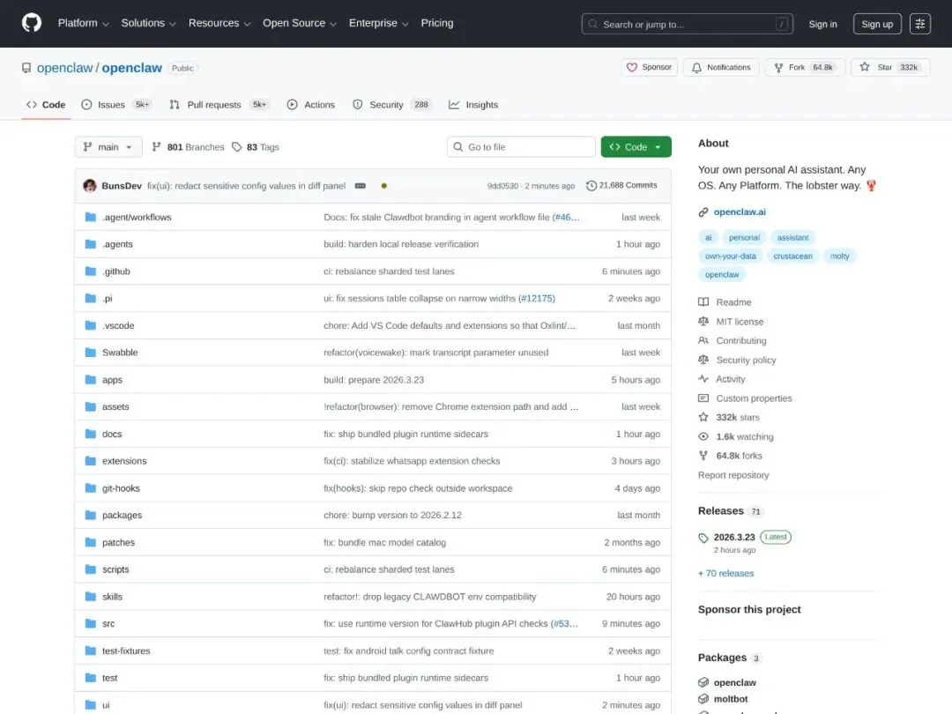Click the repository icon beside openclaw/openclaw
Image resolution: width=952 pixels, height=714 pixels.
pos(26,68)
